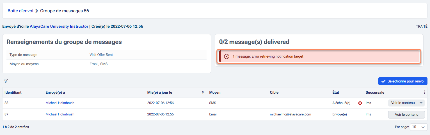This screenshot has width=430, height=135.
Task: Click the breadcrumb chevron separator
Action: click(37, 11)
